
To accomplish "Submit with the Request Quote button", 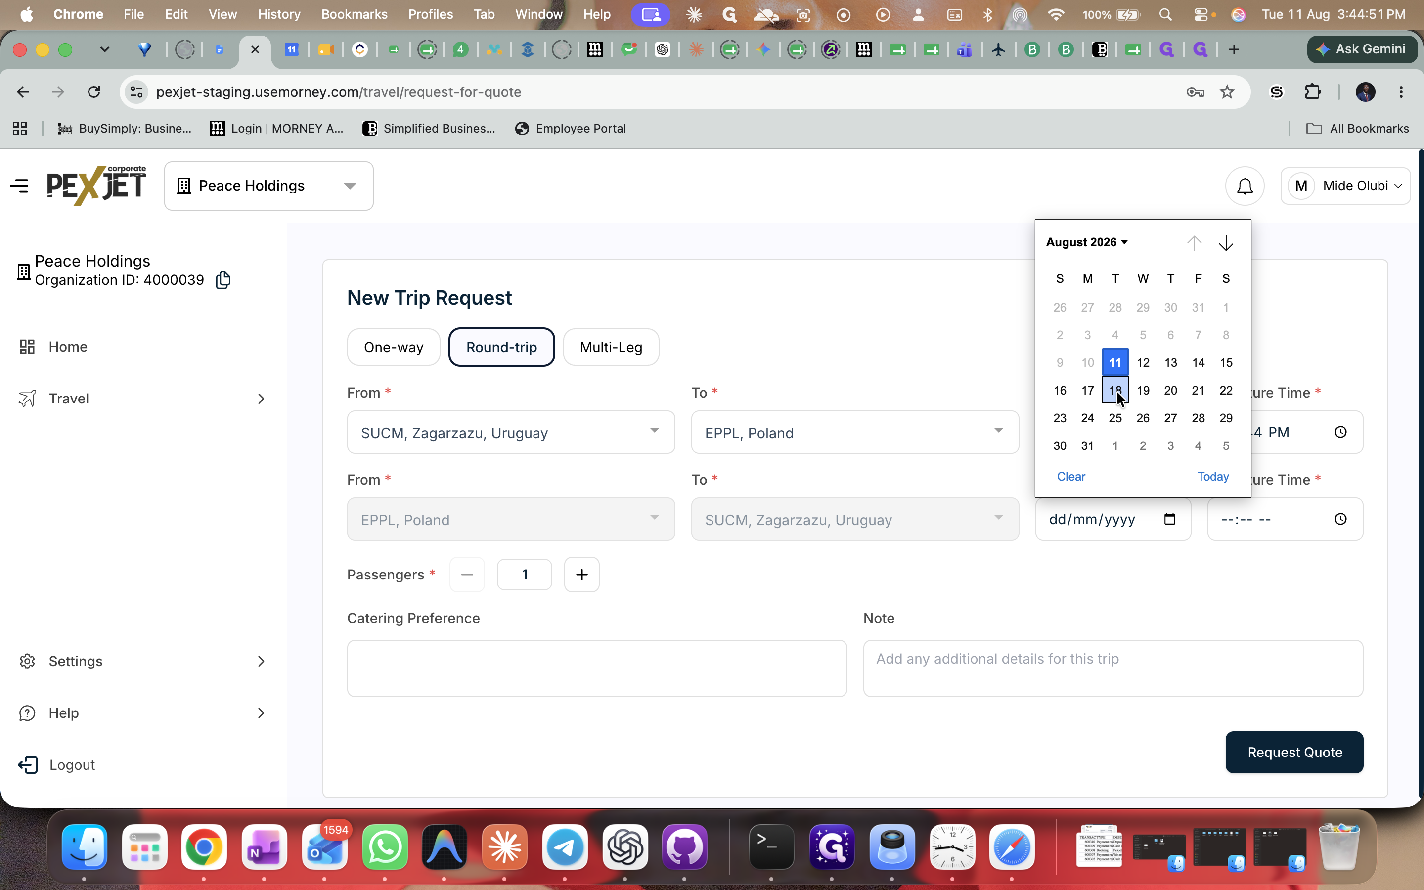I will coord(1294,752).
